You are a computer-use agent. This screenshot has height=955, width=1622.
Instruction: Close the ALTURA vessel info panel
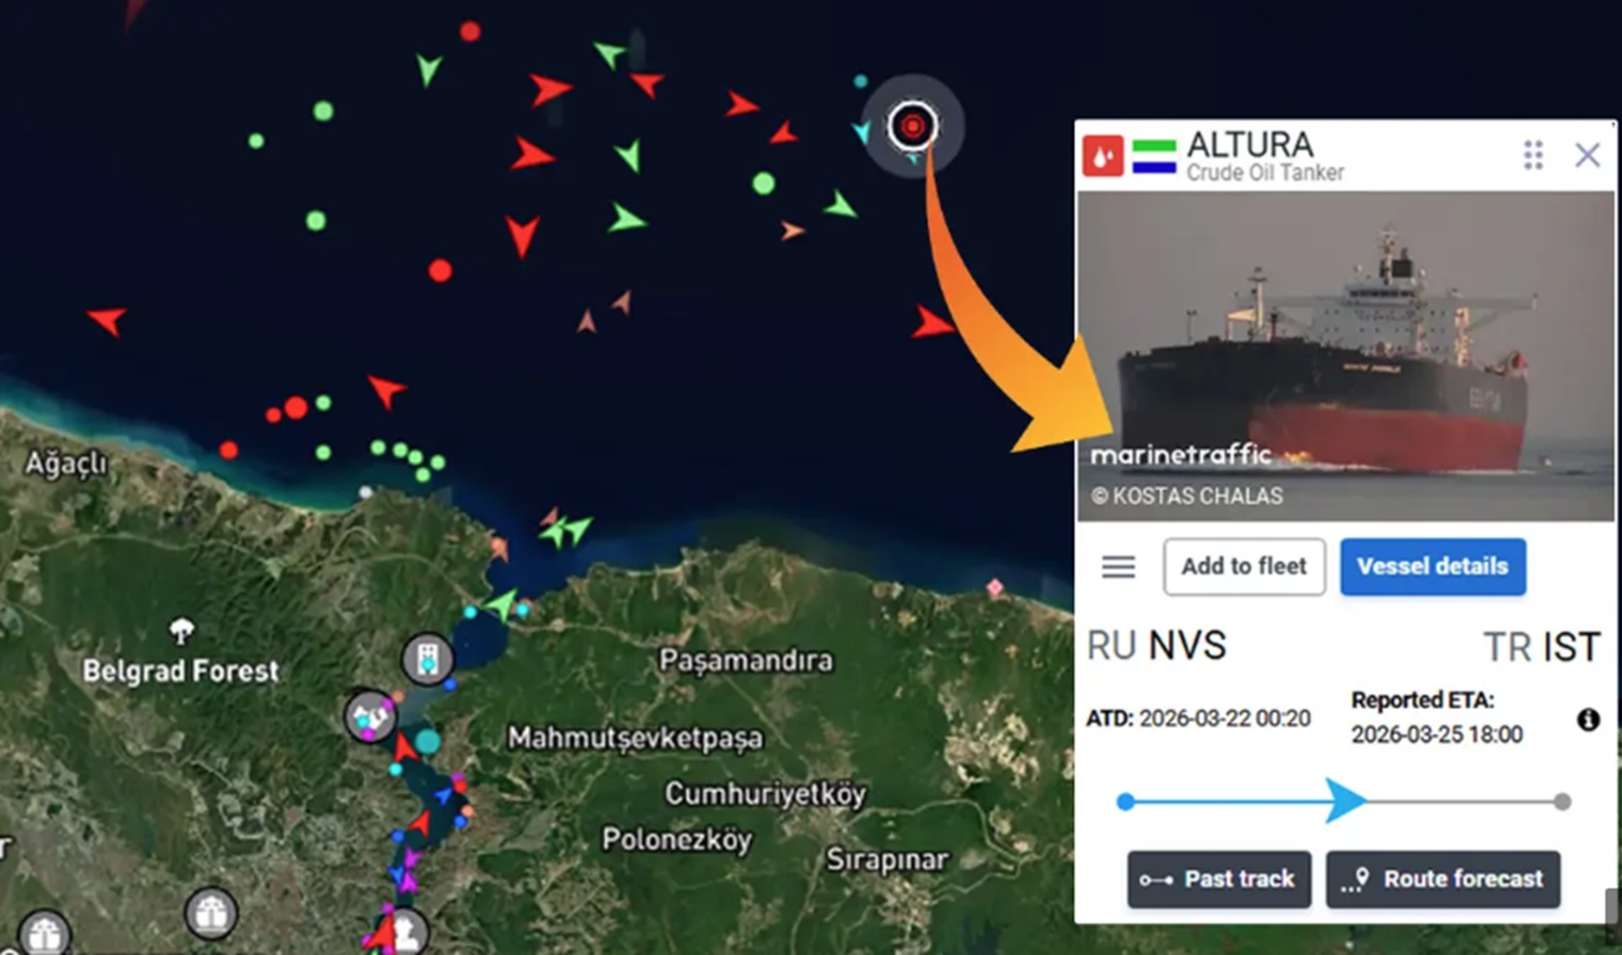pos(1588,155)
